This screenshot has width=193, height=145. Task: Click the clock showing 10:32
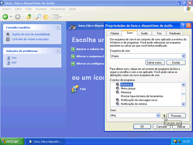[x=186, y=141]
